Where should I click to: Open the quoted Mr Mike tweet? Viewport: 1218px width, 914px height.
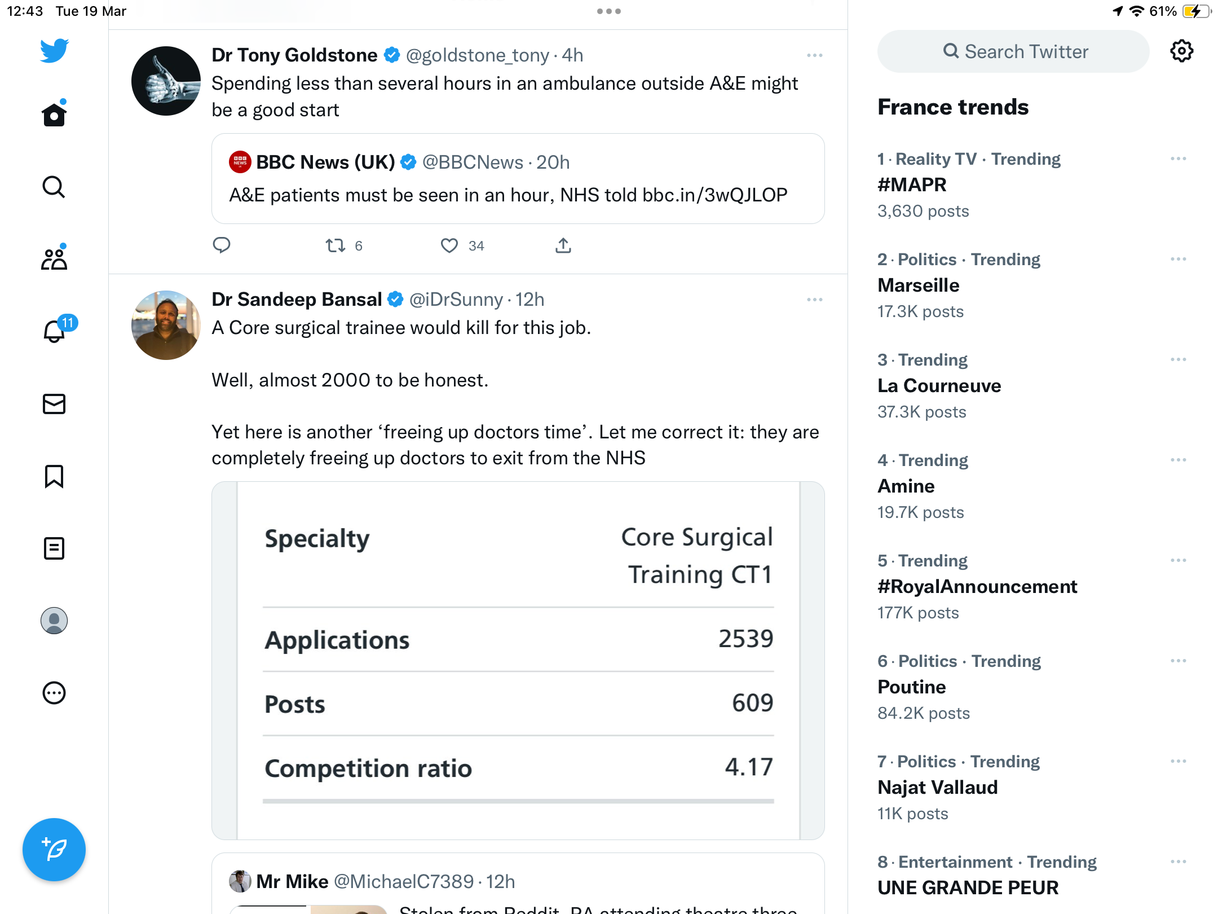coord(518,884)
